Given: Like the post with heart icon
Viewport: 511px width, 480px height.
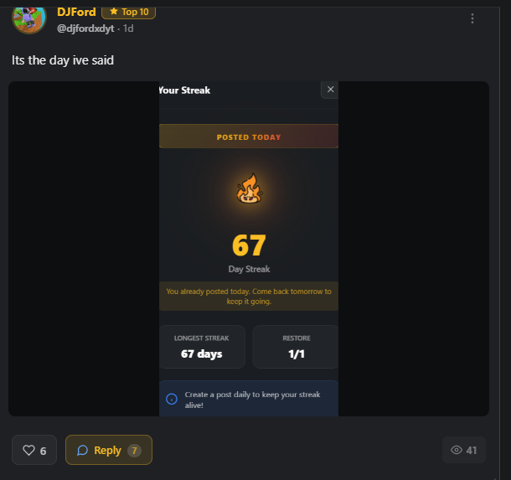Looking at the screenshot, I should 34,450.
